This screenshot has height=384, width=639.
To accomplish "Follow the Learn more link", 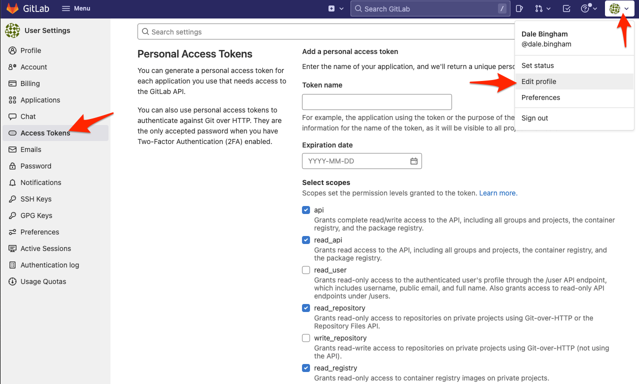I will click(x=498, y=193).
